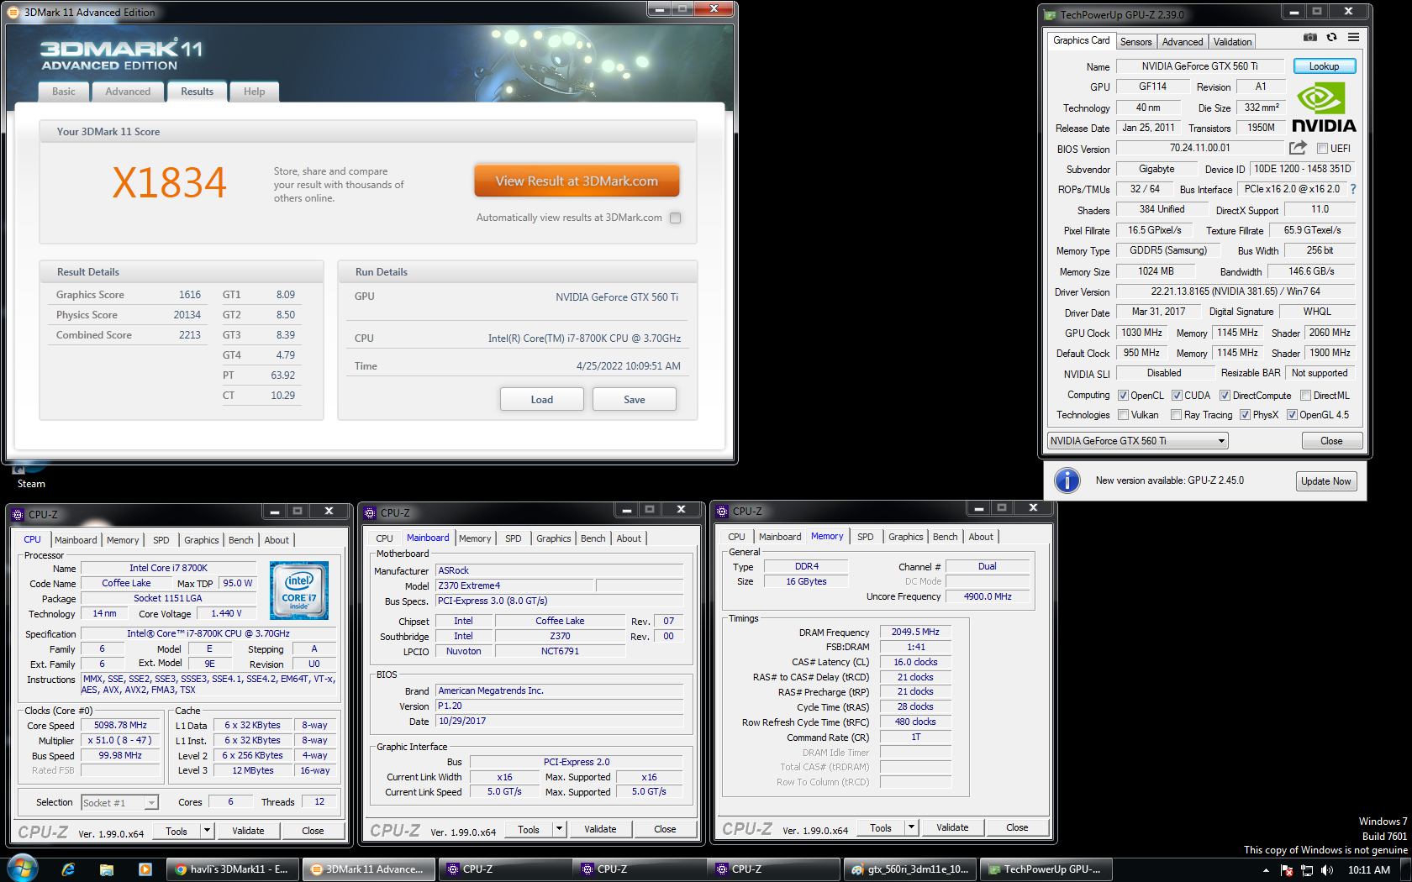Open the Bench tab in the Memory CPU-Z window
The image size is (1412, 882).
point(945,537)
